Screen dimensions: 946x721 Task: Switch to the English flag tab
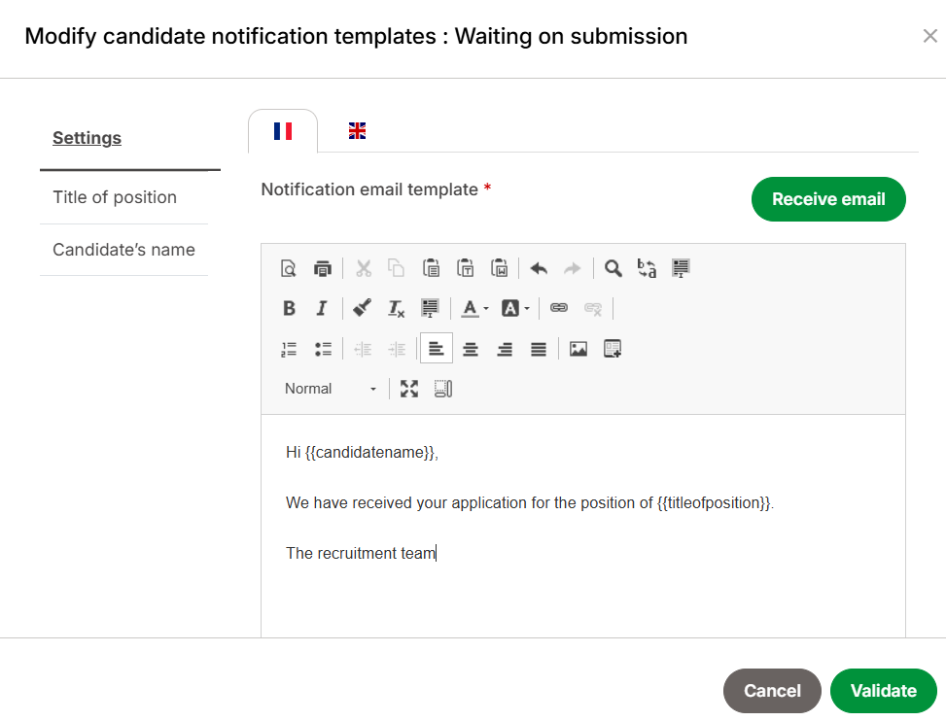tap(357, 131)
